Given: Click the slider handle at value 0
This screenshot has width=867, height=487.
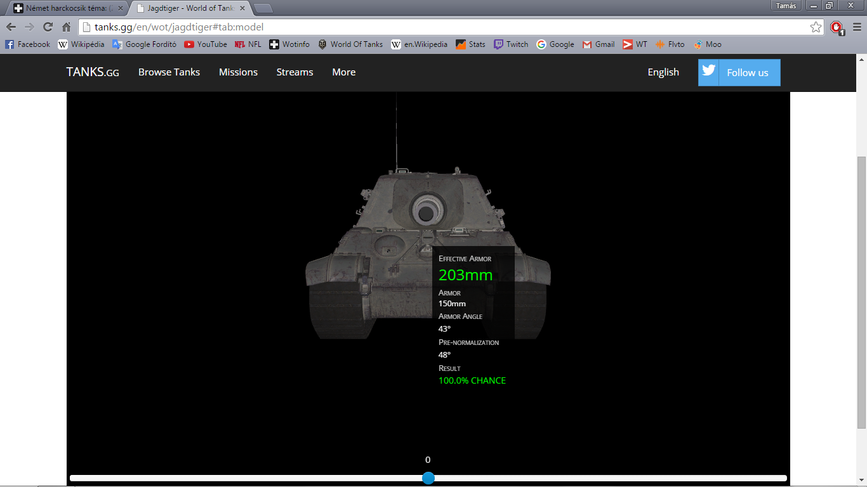Looking at the screenshot, I should (x=428, y=477).
